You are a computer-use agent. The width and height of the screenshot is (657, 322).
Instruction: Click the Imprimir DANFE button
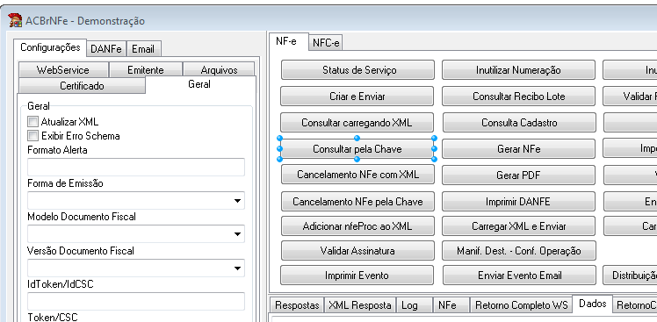[x=519, y=202]
